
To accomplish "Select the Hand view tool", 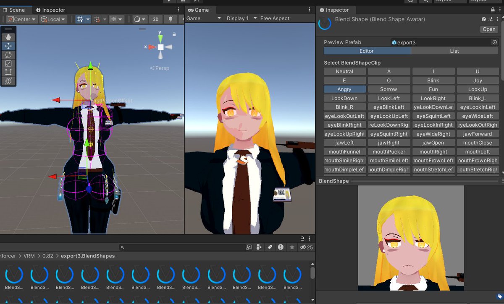I will tap(8, 37).
